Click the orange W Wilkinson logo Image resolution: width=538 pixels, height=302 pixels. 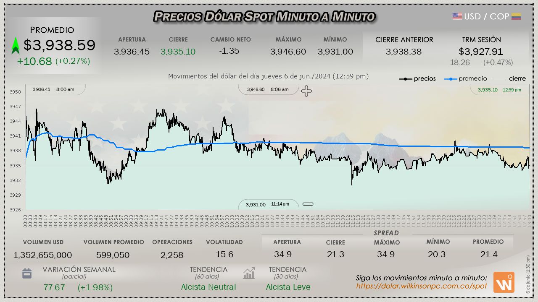504,282
